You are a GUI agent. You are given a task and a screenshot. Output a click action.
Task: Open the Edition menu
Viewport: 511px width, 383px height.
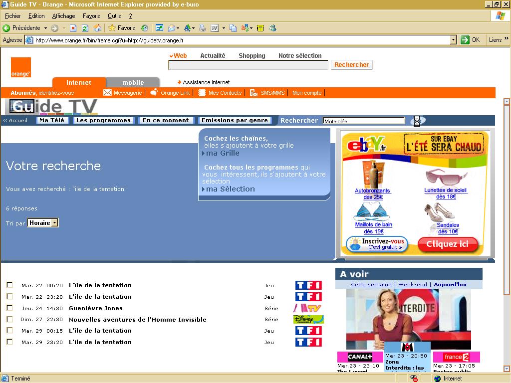(36, 16)
